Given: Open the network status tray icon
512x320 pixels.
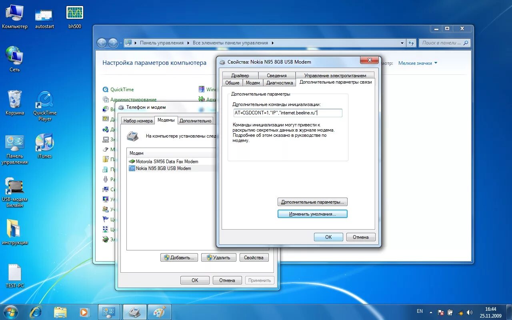Looking at the screenshot, I should 460,312.
